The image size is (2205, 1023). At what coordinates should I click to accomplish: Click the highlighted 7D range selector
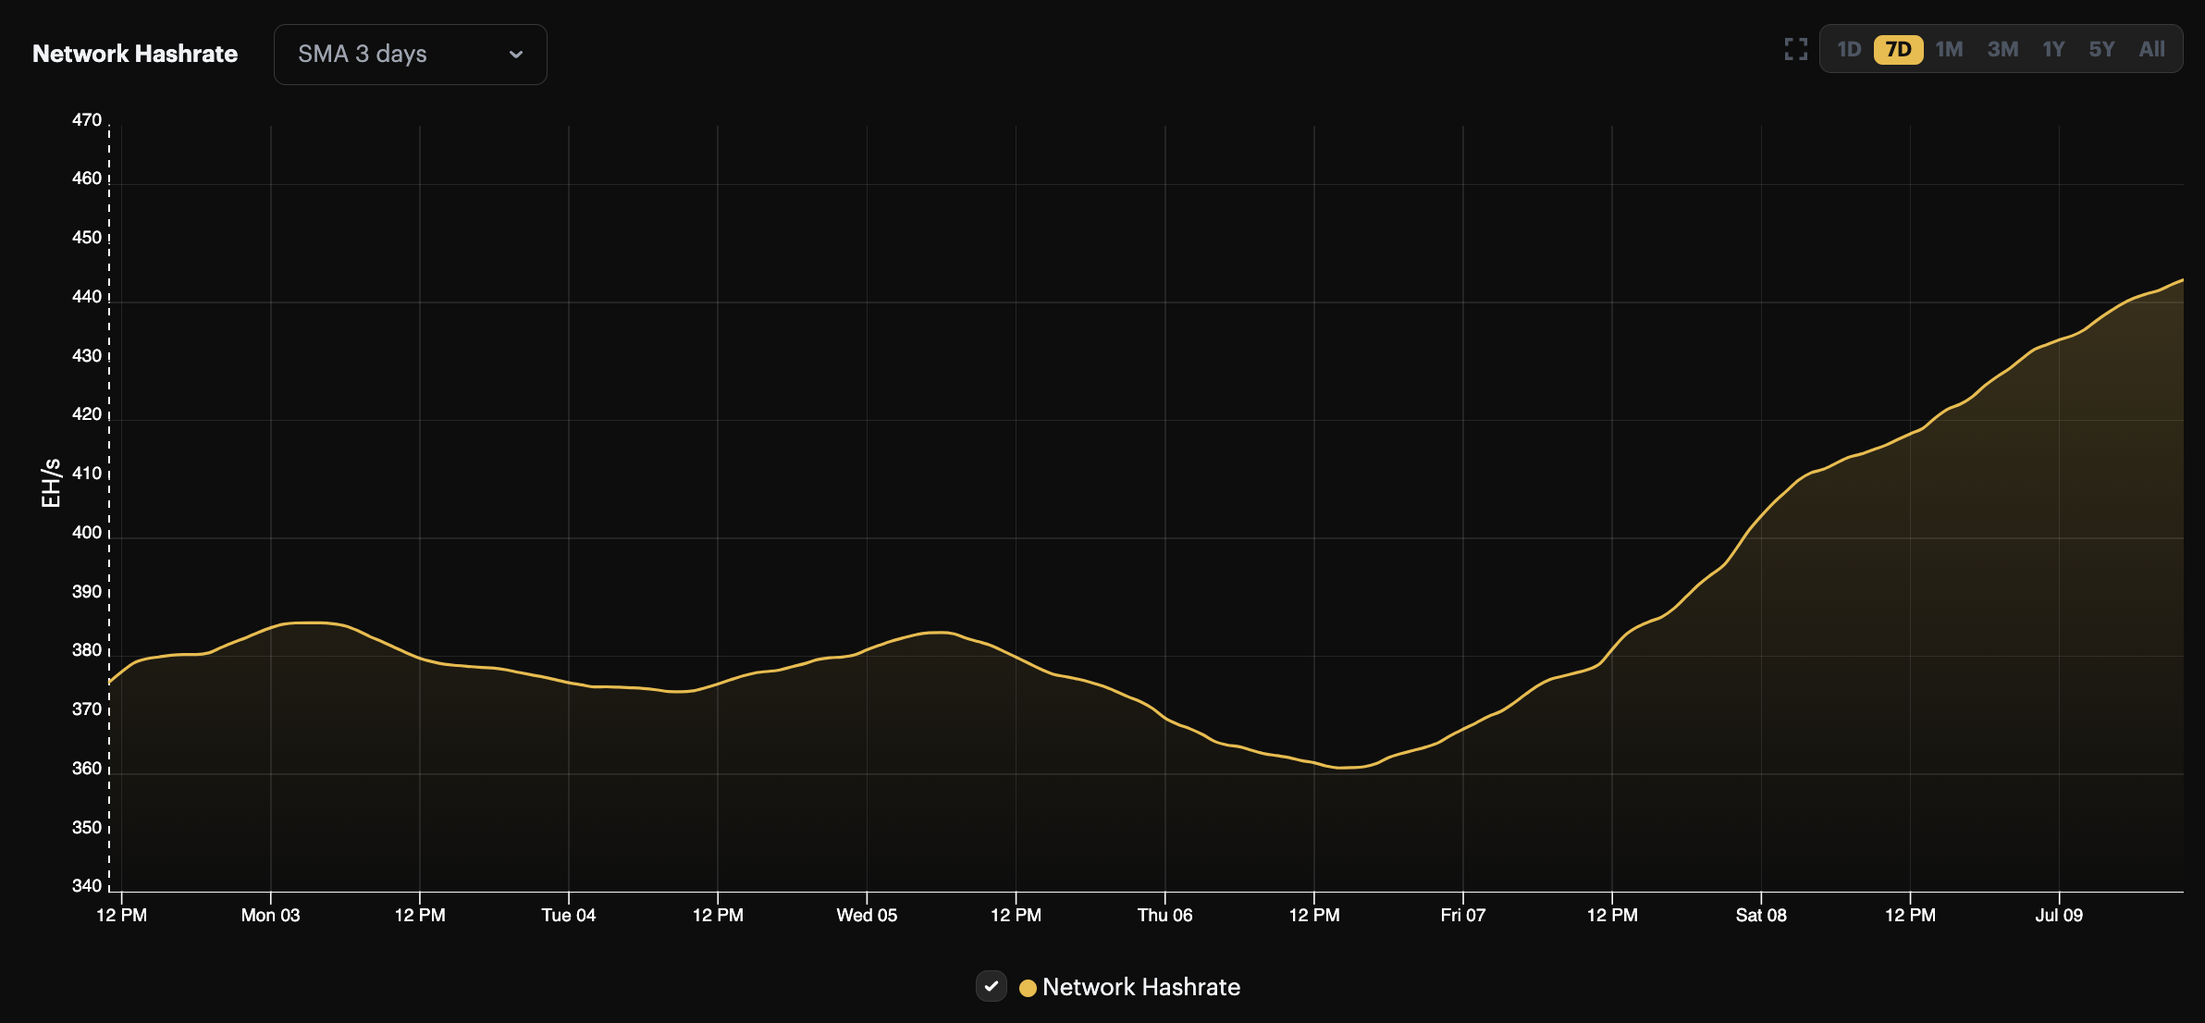(x=1900, y=48)
